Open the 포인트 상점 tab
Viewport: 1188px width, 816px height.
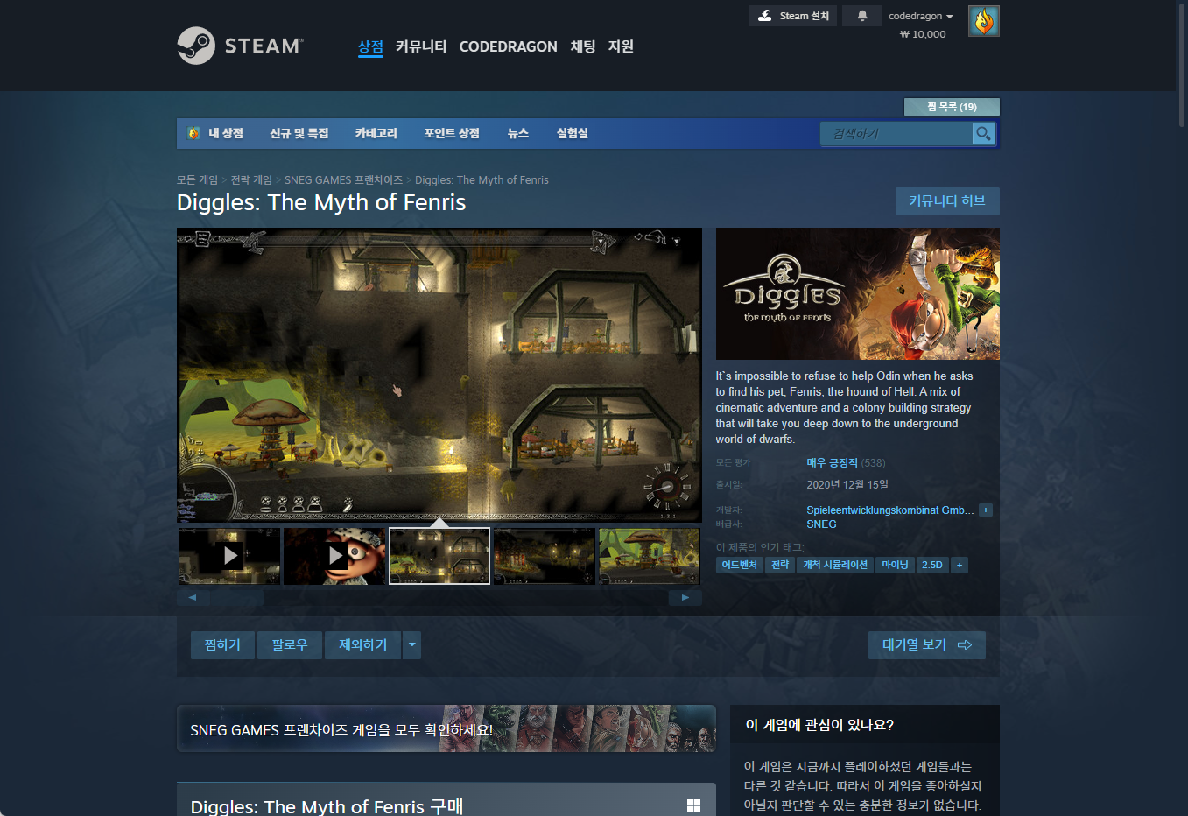[x=452, y=133]
